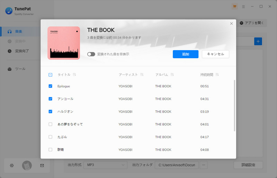Click the THE BOOK dialog heading
This screenshot has height=178, width=277.
pos(101,30)
